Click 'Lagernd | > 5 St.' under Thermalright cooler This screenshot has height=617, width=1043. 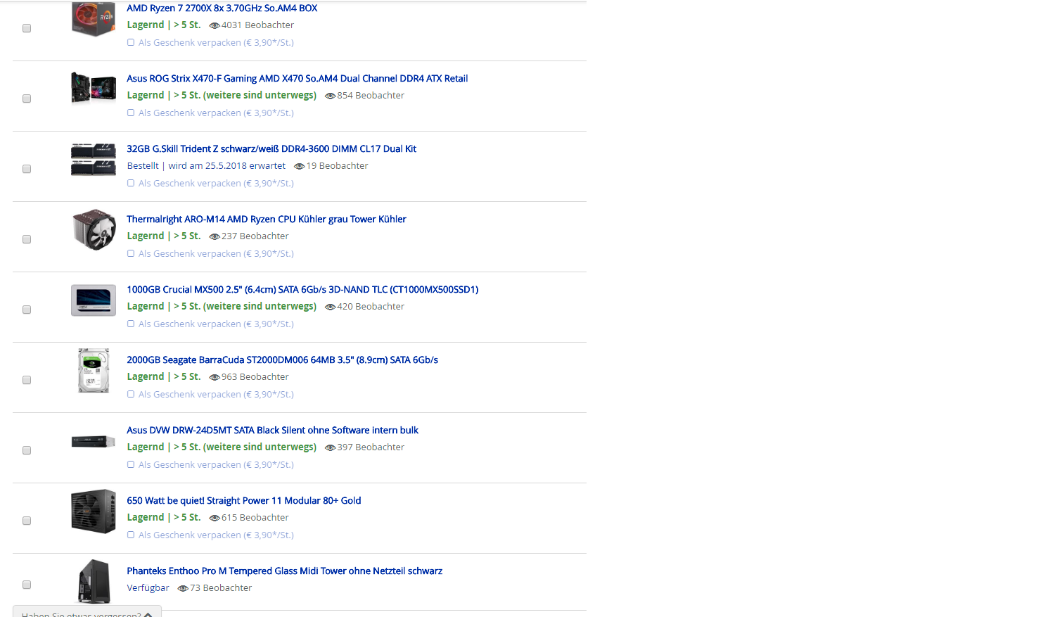pos(164,236)
